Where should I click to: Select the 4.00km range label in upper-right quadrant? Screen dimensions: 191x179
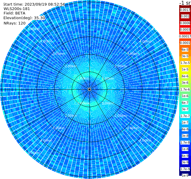click(x=145, y=41)
